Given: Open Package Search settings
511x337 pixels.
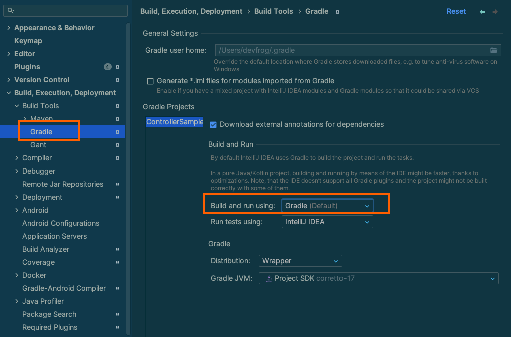Looking at the screenshot, I should (x=49, y=314).
